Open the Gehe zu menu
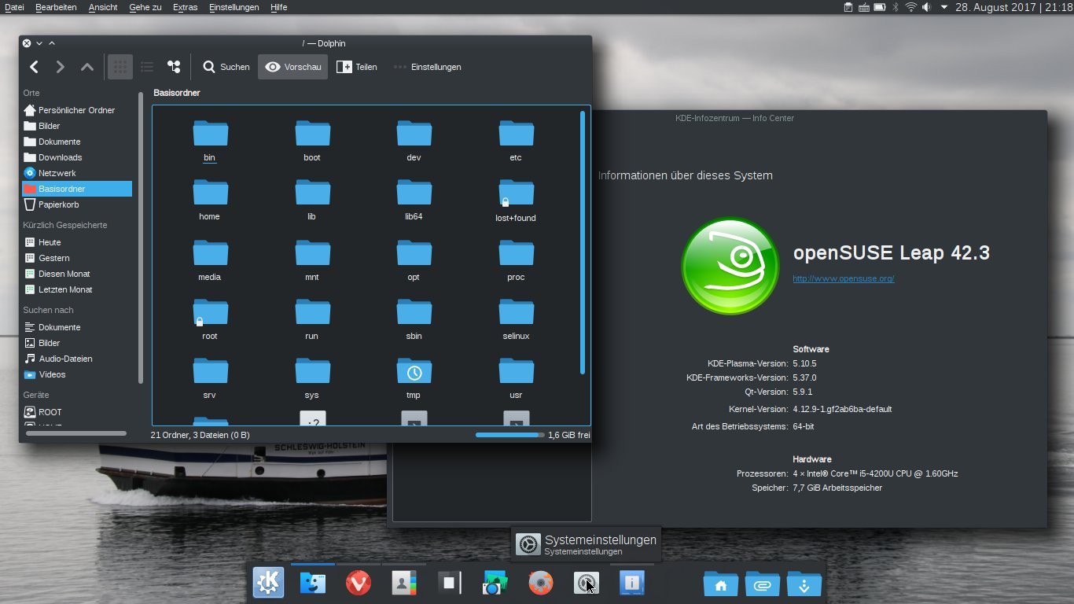 coord(145,7)
